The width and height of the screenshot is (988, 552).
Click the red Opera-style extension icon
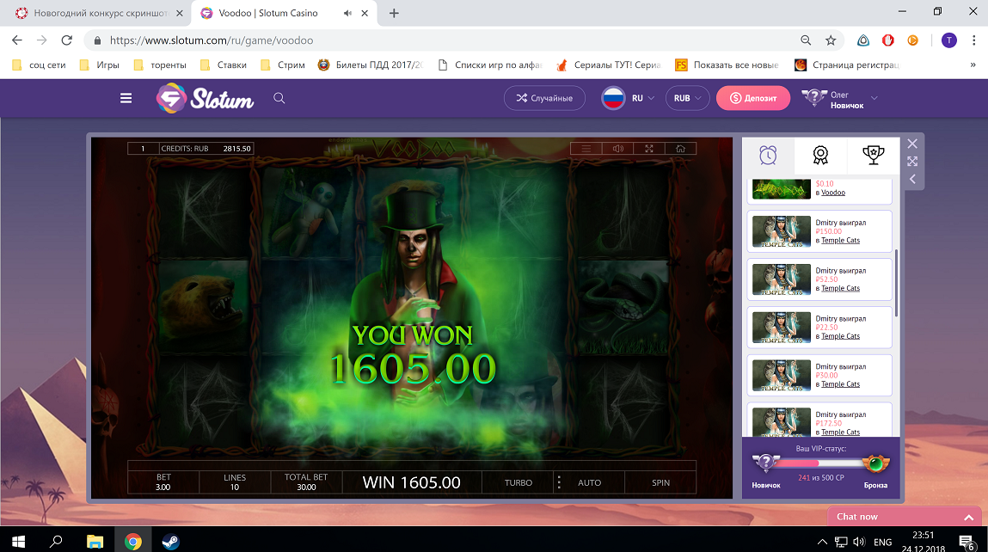tap(887, 40)
